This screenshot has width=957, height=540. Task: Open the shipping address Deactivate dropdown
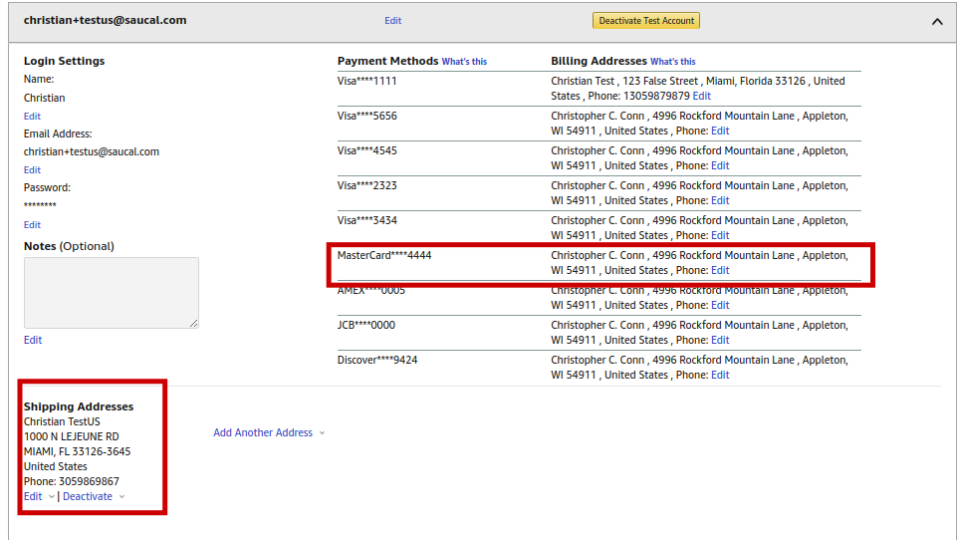(94, 496)
